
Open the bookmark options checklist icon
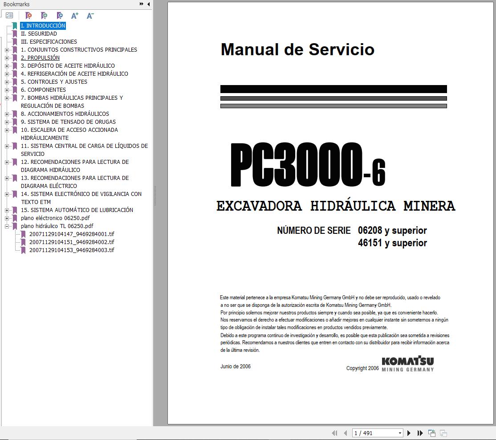click(x=9, y=16)
